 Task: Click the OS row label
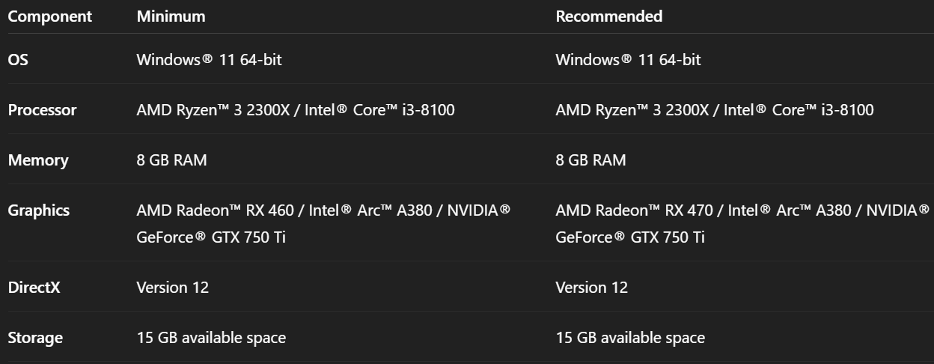pyautogui.click(x=18, y=60)
